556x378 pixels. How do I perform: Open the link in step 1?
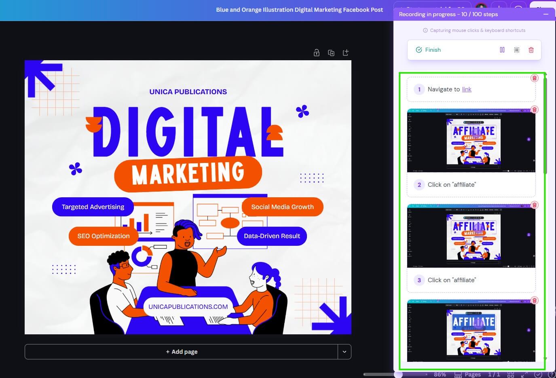tap(467, 89)
